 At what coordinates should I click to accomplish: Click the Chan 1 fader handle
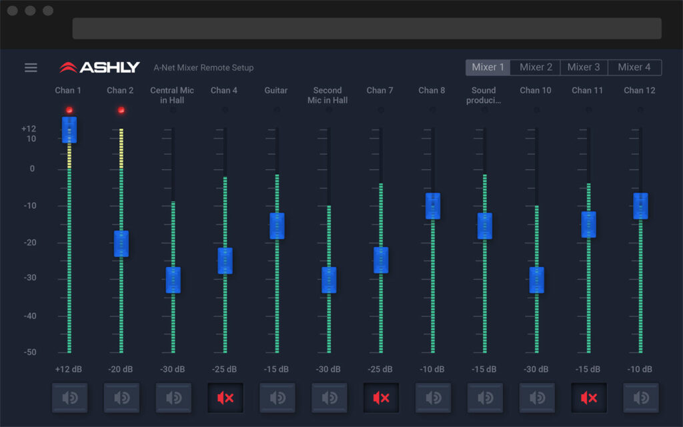coord(69,130)
